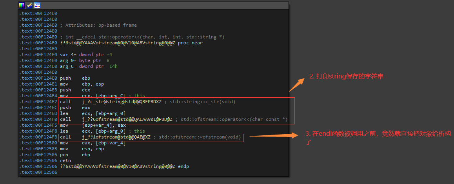Click the address '.text:00F124F5'
Screen dimensions: 454x184
38,125
